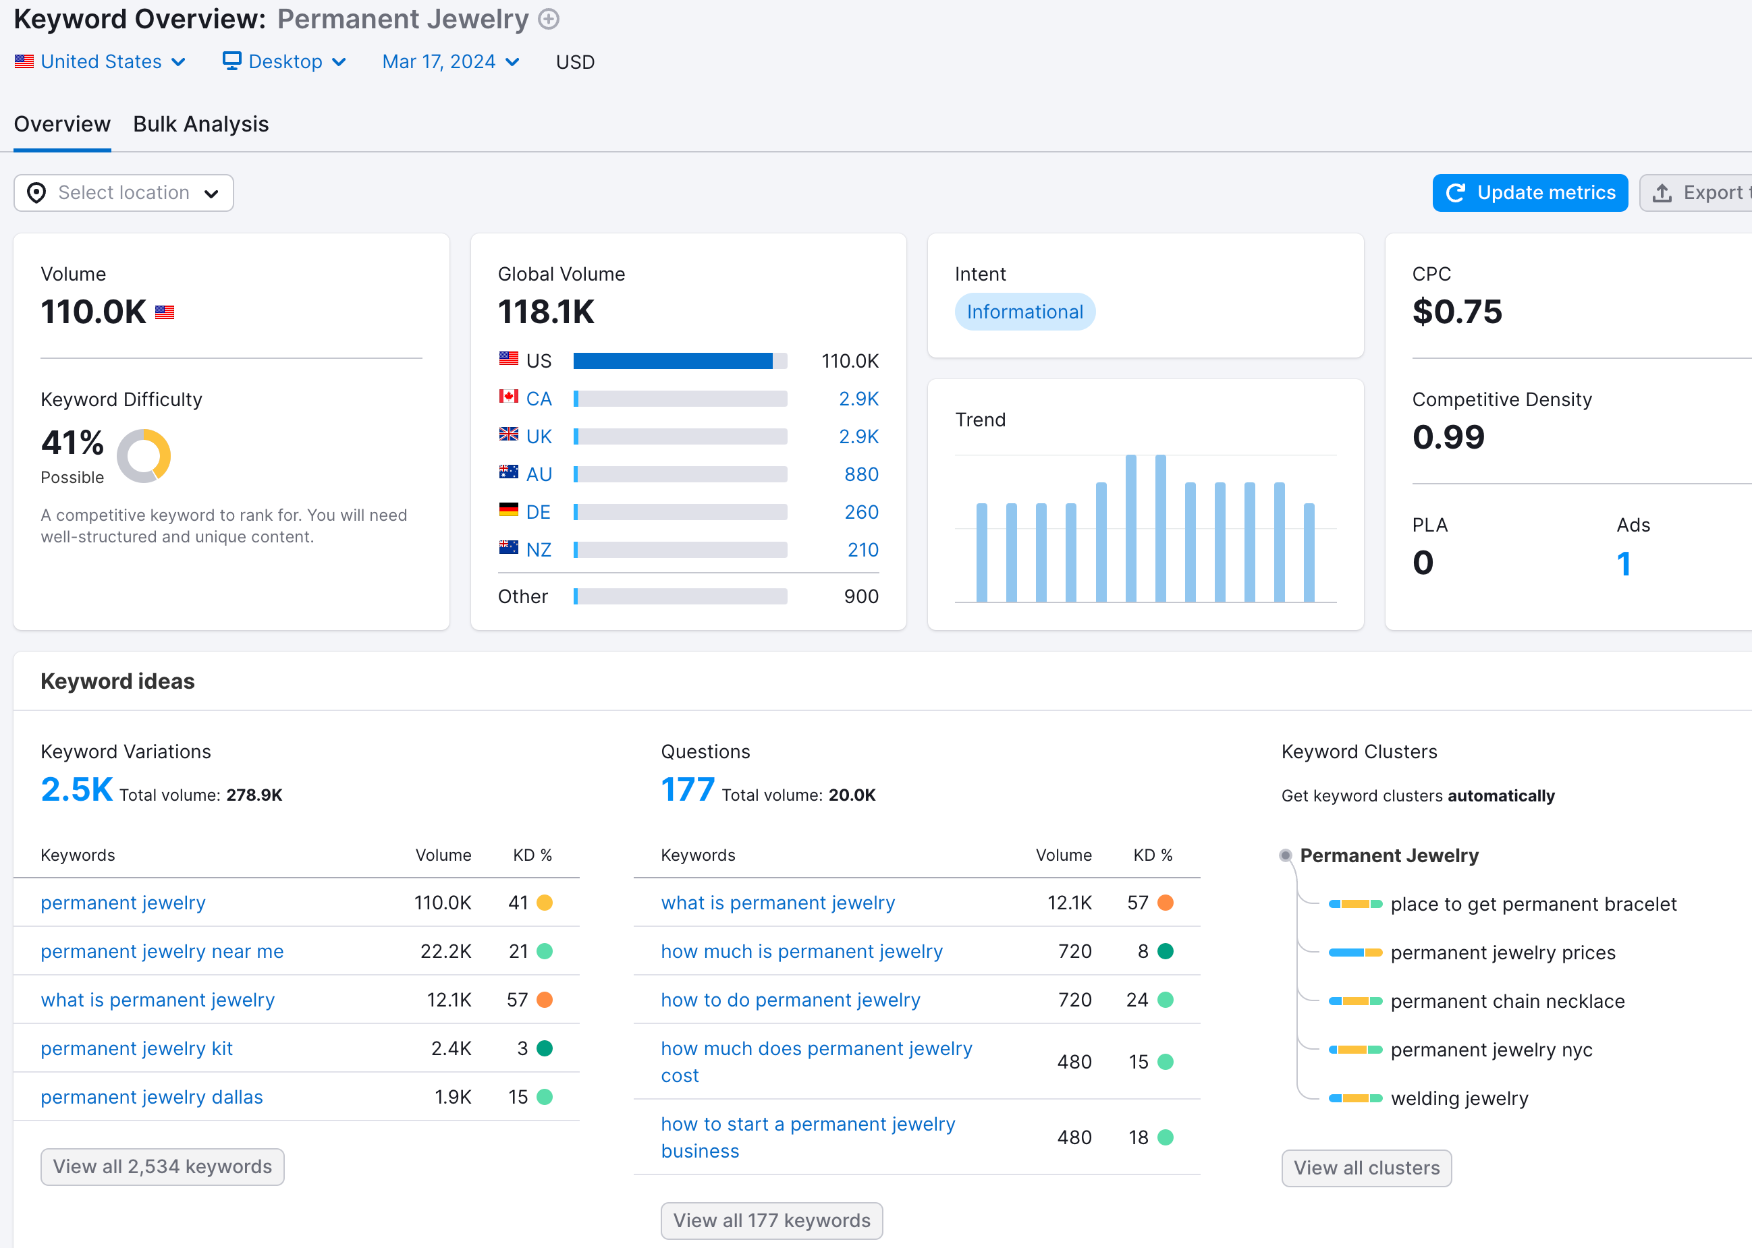Click the German flag icon in Global Volume

pyautogui.click(x=509, y=509)
